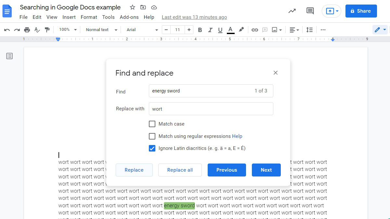Uncheck Ignore Latin diacritics
The width and height of the screenshot is (390, 219).
pyautogui.click(x=152, y=148)
